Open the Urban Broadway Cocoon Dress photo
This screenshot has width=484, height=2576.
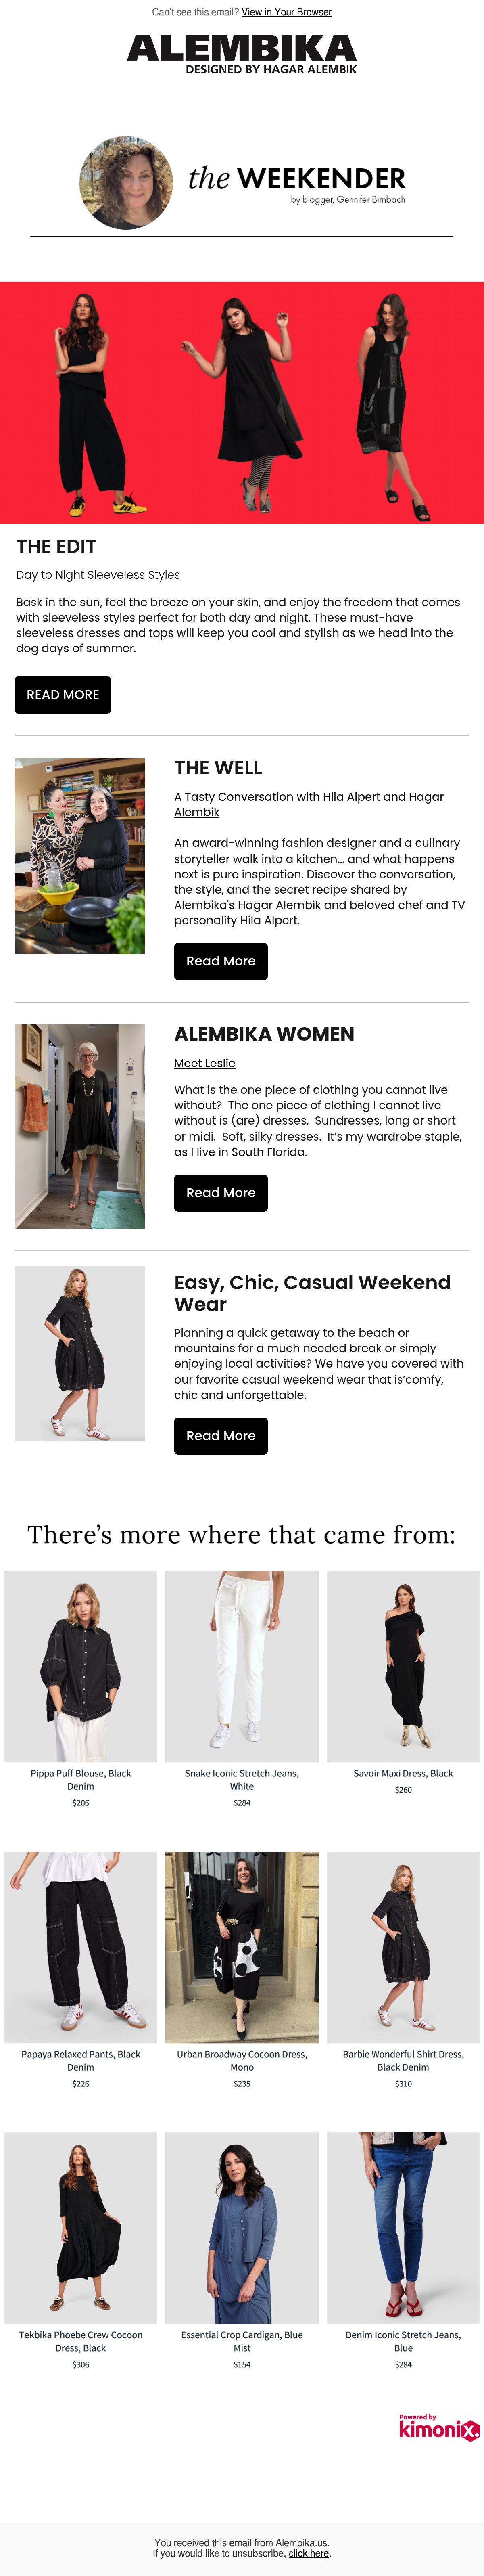[242, 1947]
